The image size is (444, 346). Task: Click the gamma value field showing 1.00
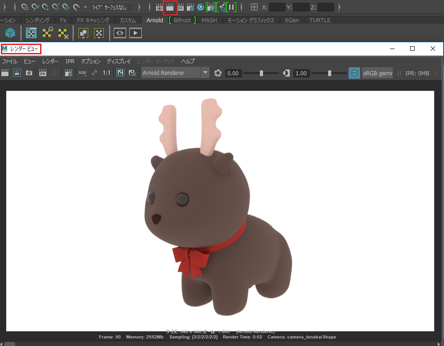tap(301, 73)
